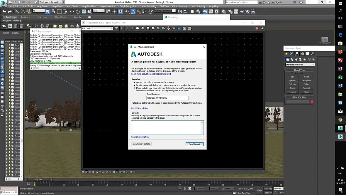Select Lights category in Create panel
This screenshot has width=346, height=195.
pos(296,60)
